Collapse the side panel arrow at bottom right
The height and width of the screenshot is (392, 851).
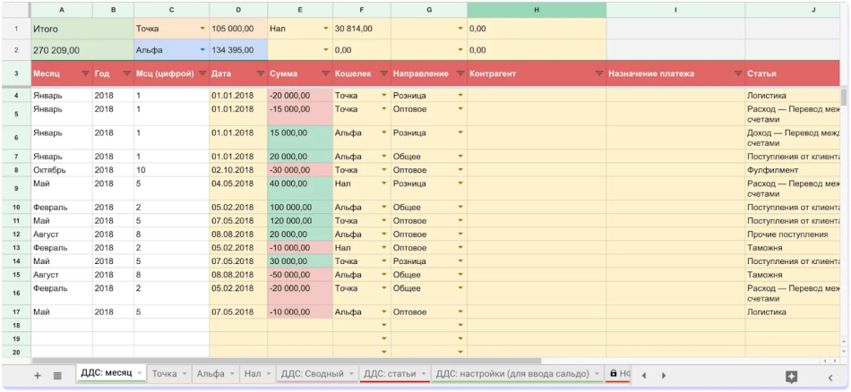[830, 376]
